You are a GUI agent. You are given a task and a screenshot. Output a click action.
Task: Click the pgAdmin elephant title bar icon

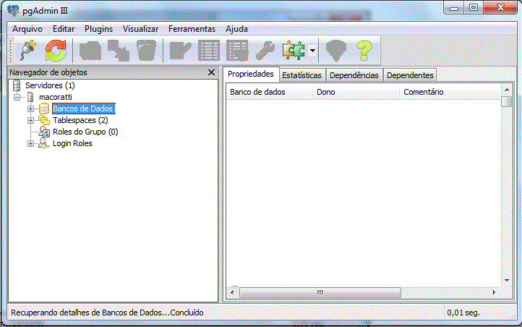[13, 10]
